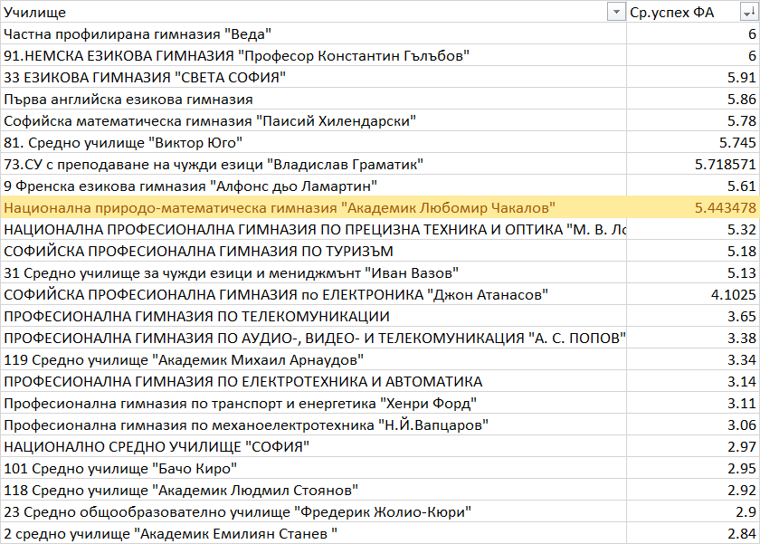
Task: Click 101 Средно училище "Бачо Киро" cell
Action: tap(120, 468)
